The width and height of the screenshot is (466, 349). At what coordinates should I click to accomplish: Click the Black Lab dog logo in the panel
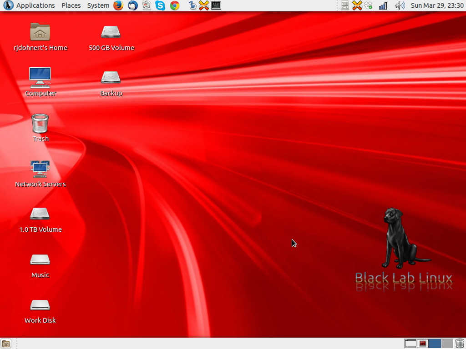tap(8, 5)
